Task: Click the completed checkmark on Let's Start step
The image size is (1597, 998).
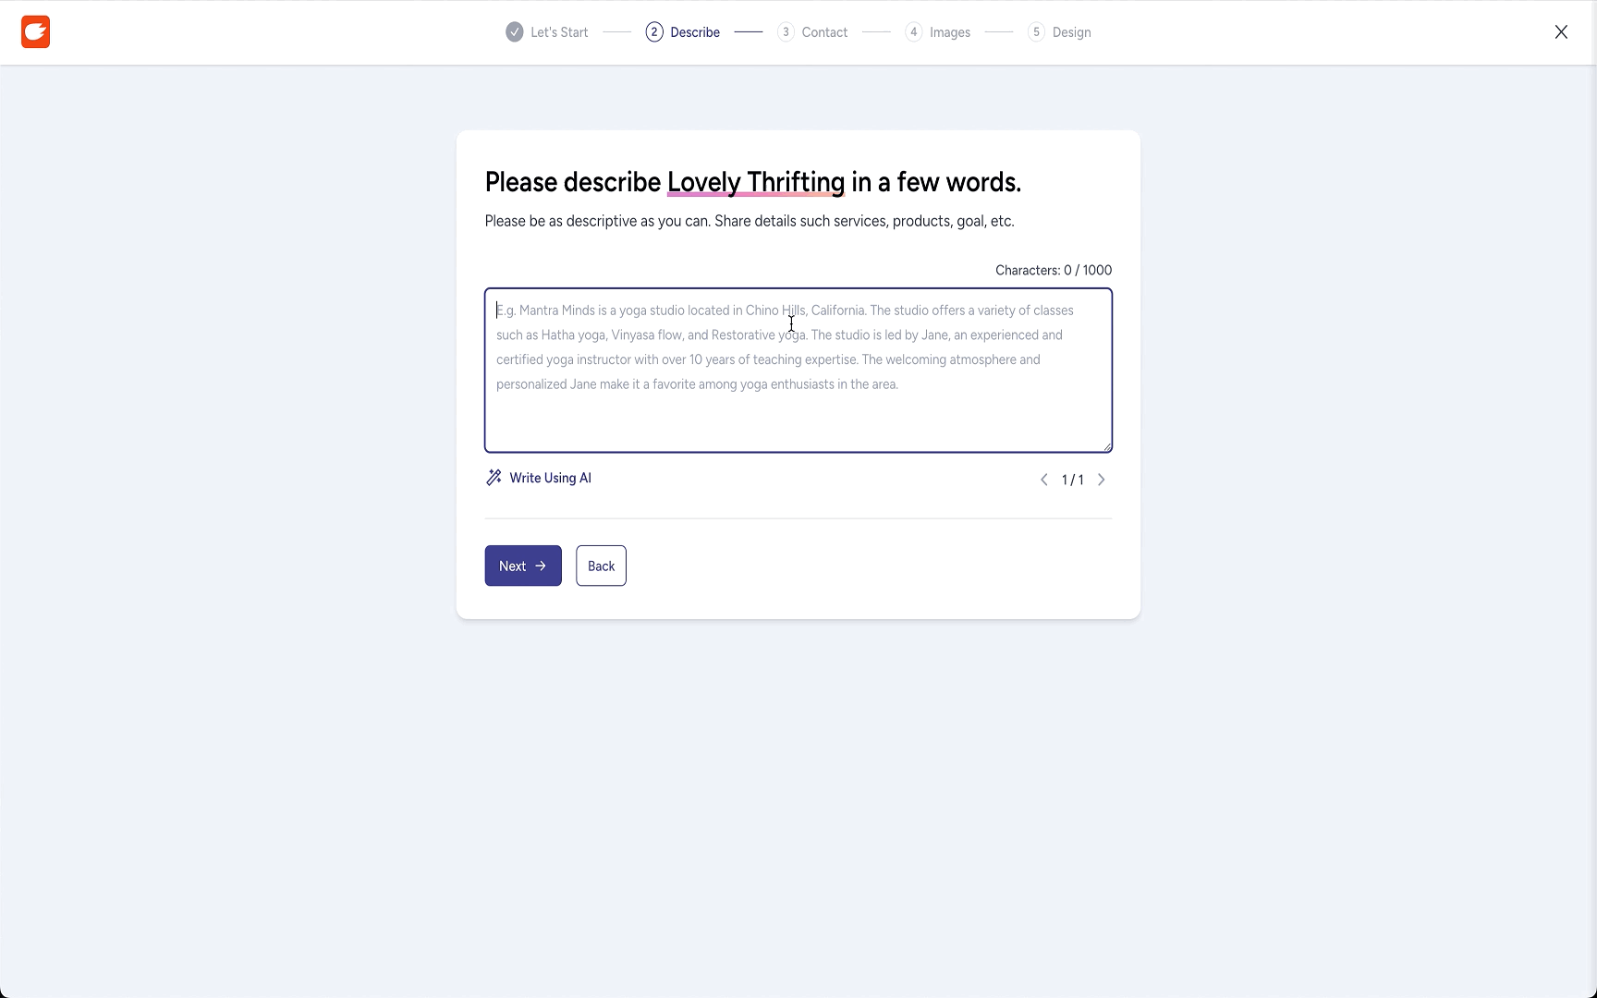Action: [515, 31]
